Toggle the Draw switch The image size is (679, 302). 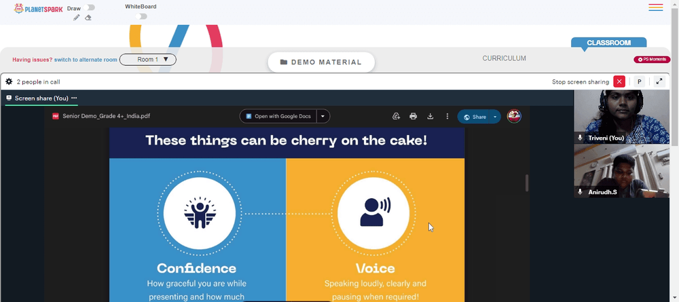(x=90, y=7)
